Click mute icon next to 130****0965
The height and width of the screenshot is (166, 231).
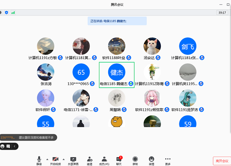[92, 84]
